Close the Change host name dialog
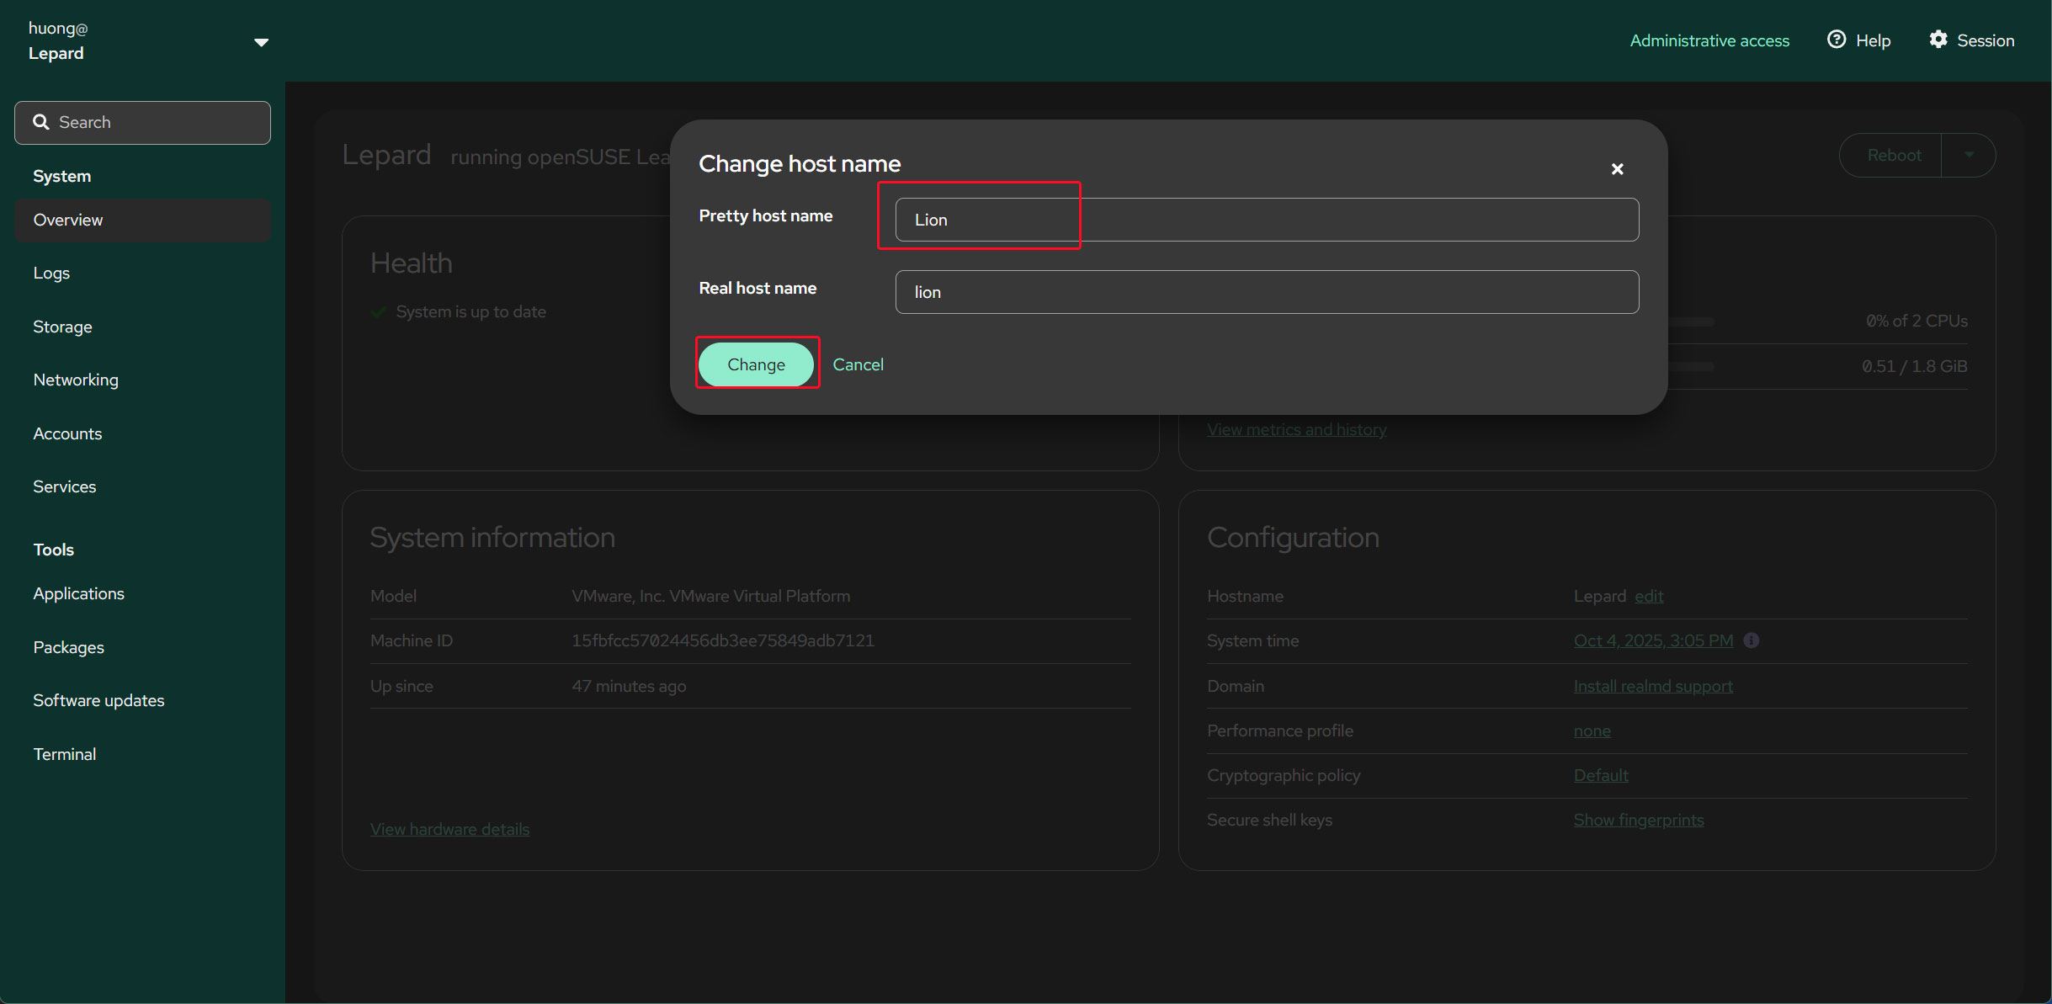Screen dimensions: 2052x1004 [1617, 169]
